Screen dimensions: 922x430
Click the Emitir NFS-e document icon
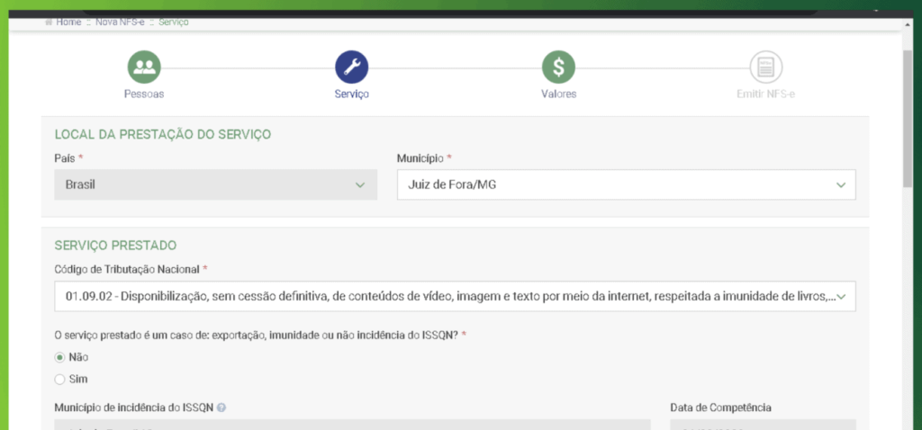point(766,67)
